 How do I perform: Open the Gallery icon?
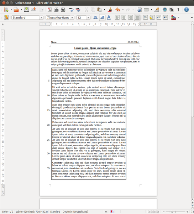tap(172, 10)
